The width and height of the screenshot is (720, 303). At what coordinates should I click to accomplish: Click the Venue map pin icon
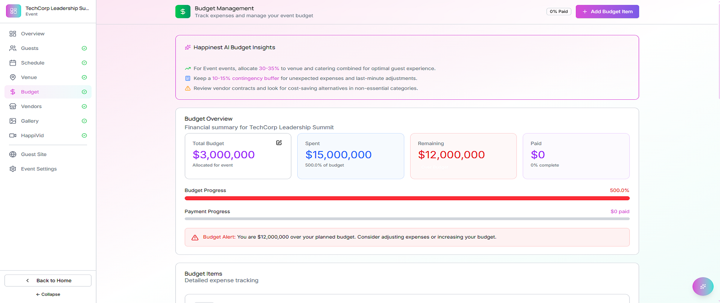coord(13,77)
